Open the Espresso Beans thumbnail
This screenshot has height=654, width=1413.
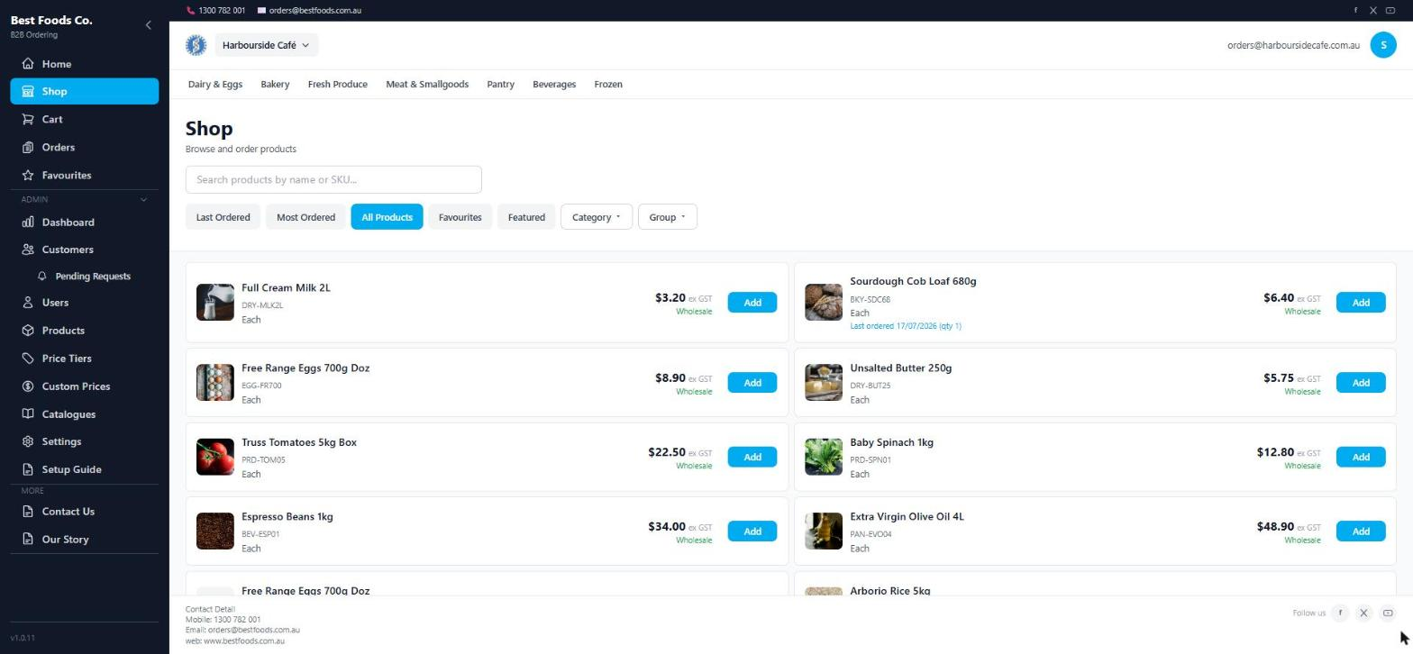(215, 531)
